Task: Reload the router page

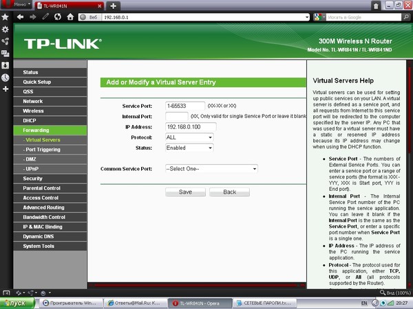Action: (x=58, y=17)
